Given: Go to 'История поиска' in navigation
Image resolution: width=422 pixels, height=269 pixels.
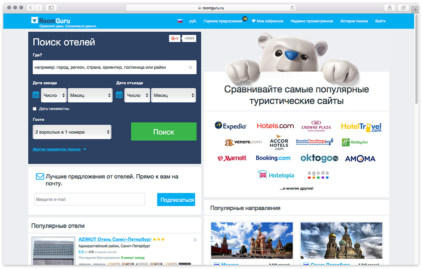Looking at the screenshot, I should (x=353, y=21).
